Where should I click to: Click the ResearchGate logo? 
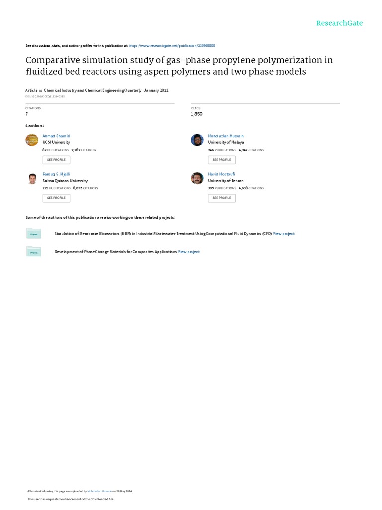pos(340,23)
